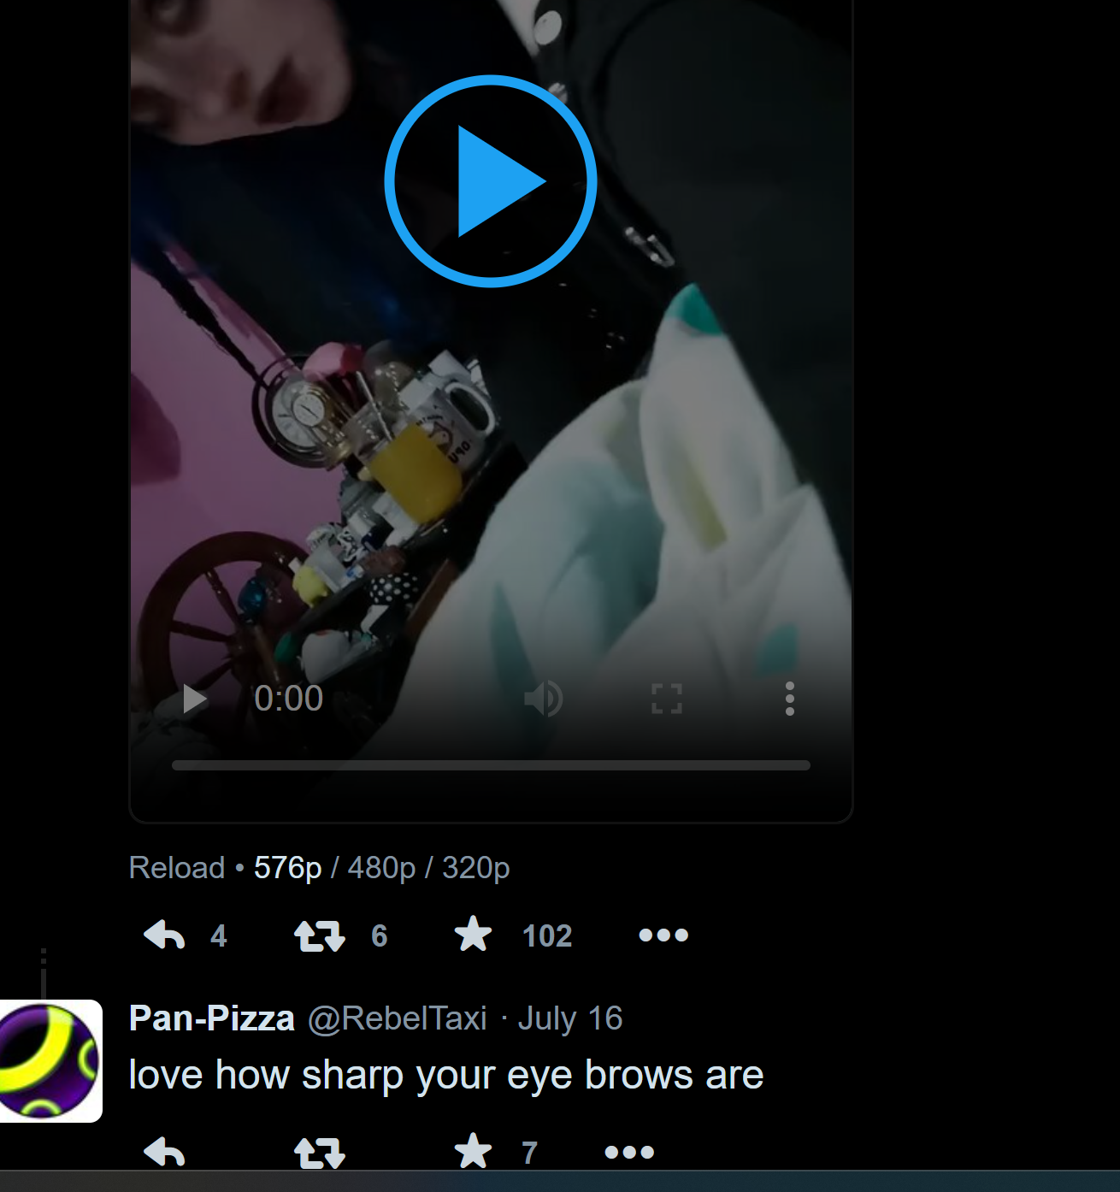Click the Pan-Pizza display name
Image resolution: width=1120 pixels, height=1192 pixels.
pyautogui.click(x=212, y=1018)
